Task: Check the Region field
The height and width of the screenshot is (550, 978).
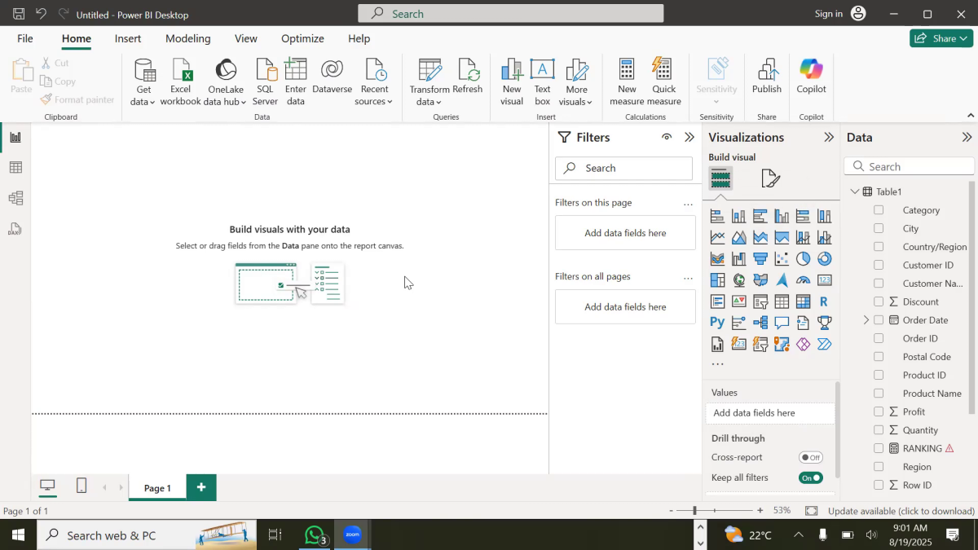Action: (879, 467)
